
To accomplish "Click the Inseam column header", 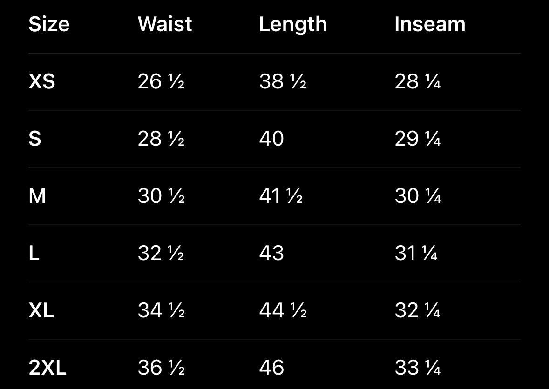I will (x=430, y=24).
